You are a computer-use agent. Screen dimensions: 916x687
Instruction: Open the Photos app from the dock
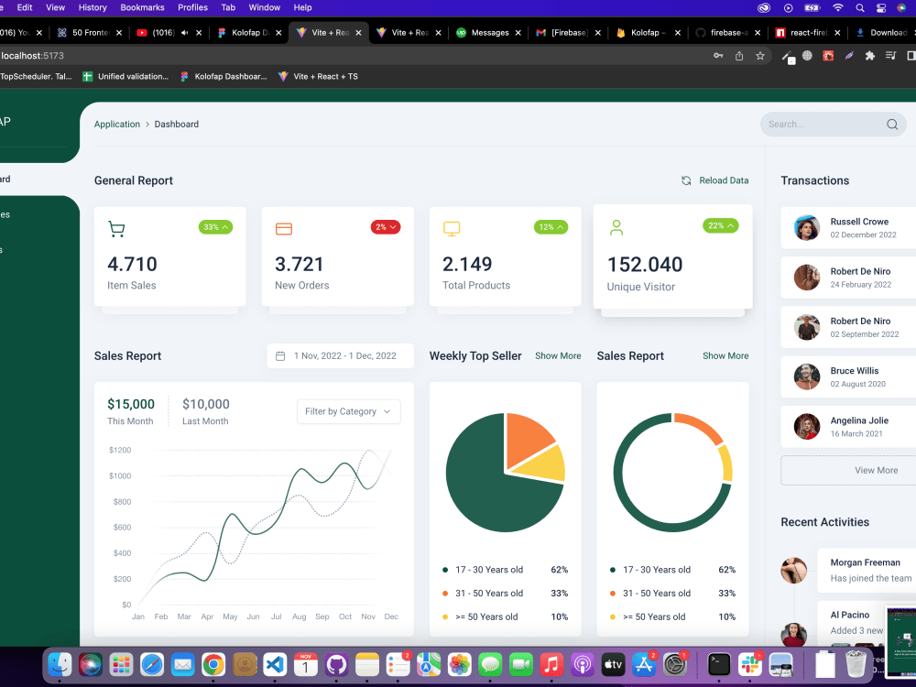click(459, 665)
